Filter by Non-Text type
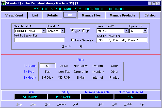 point(64,71)
